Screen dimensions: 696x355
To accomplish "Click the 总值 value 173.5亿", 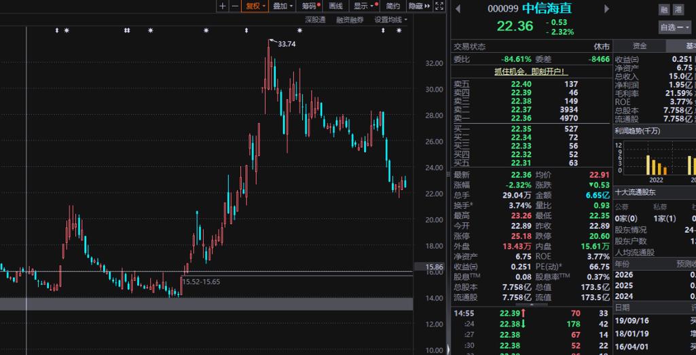I will pyautogui.click(x=594, y=287).
